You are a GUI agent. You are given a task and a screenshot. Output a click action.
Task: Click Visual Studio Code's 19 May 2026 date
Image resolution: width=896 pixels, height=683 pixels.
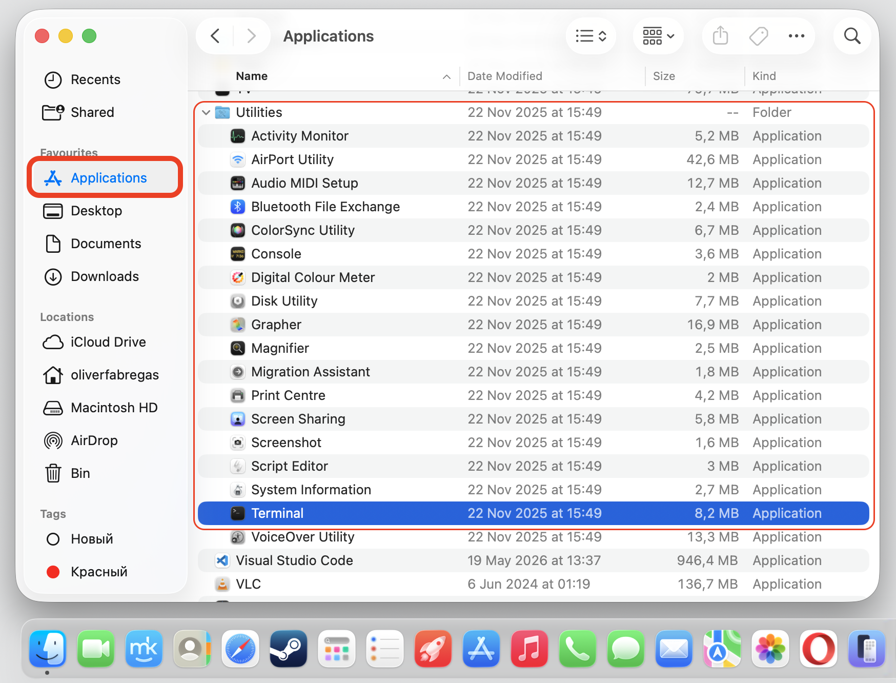(534, 560)
